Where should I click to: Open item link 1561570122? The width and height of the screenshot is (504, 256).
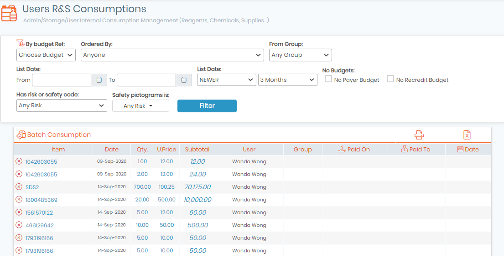[39, 212]
